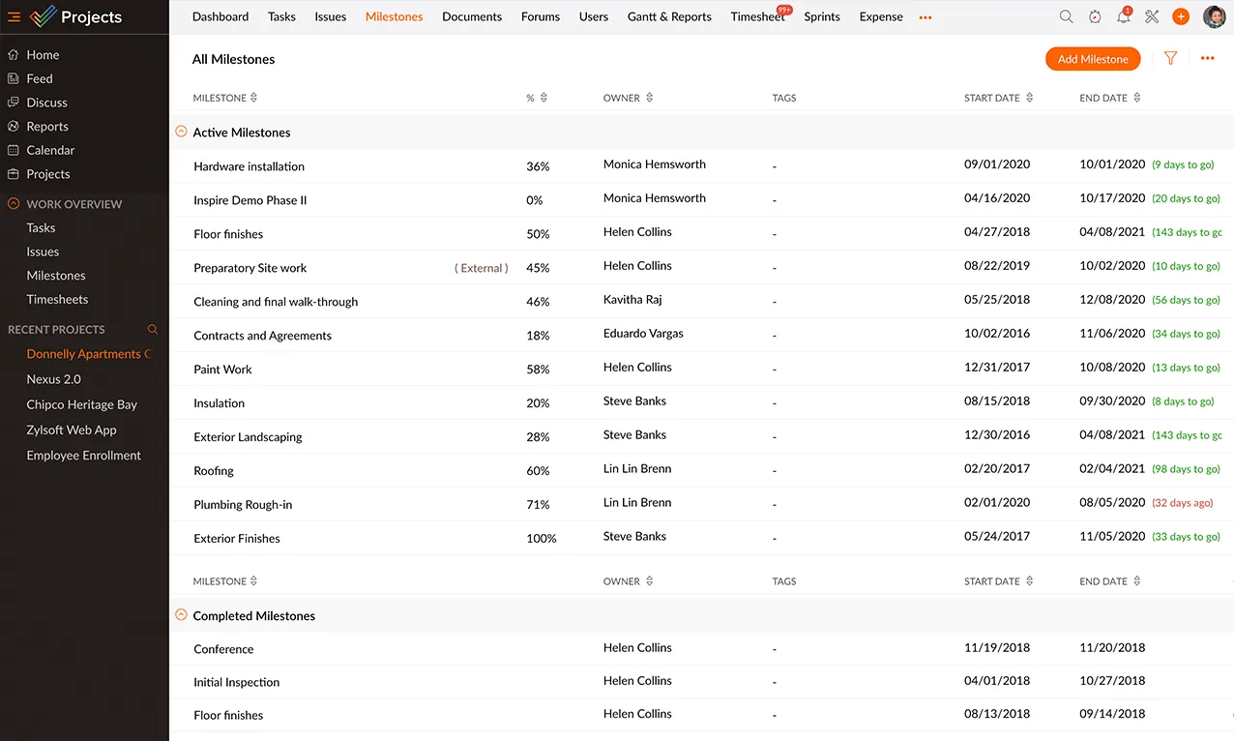This screenshot has width=1234, height=741.
Task: Switch to the Timesheet tab
Action: click(x=756, y=16)
